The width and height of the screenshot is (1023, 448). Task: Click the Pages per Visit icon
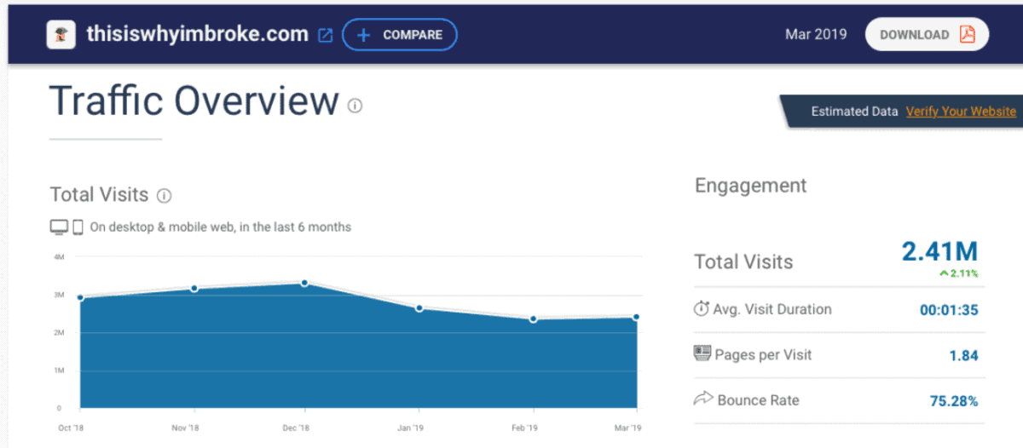click(702, 354)
